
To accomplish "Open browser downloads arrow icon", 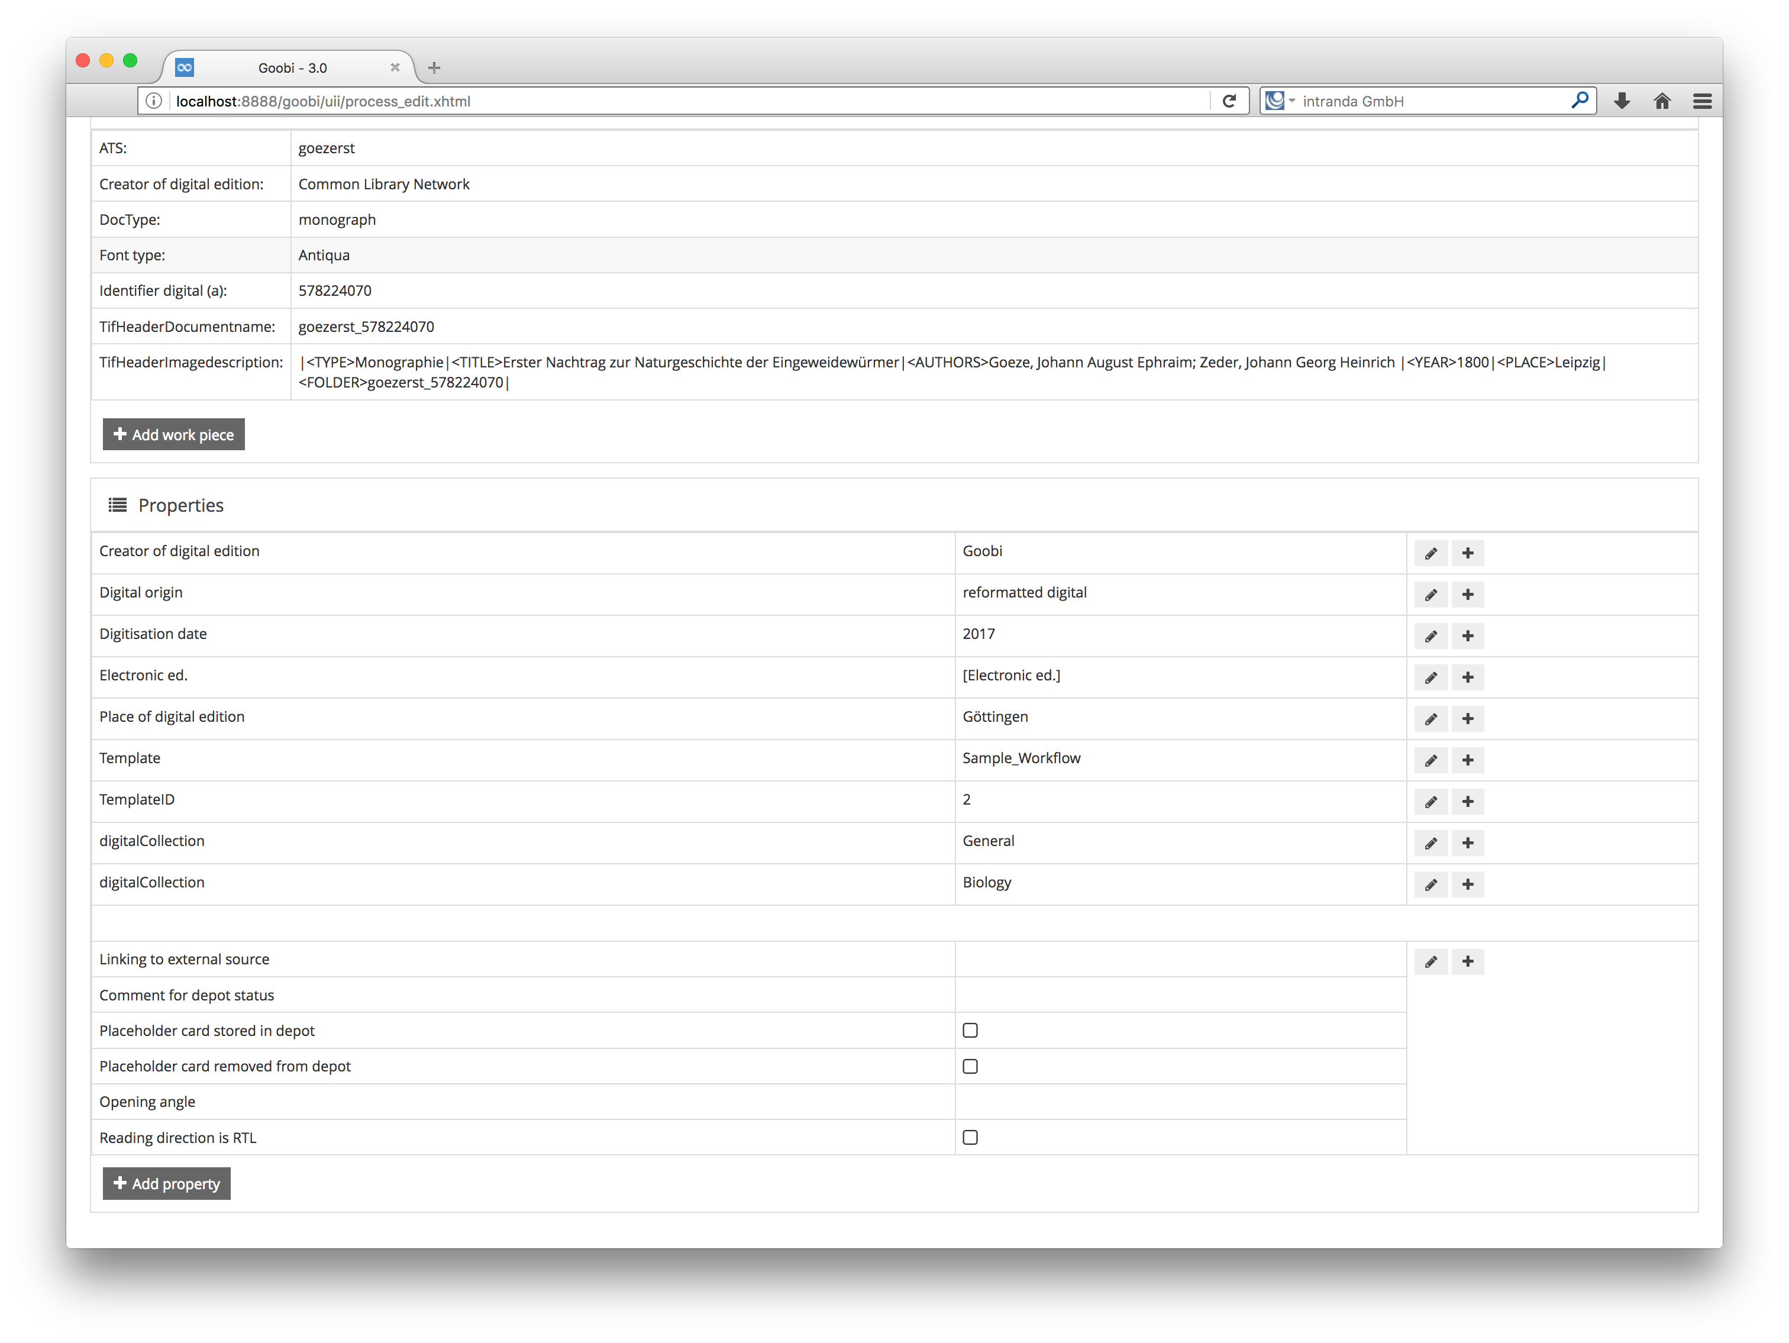I will click(1622, 101).
